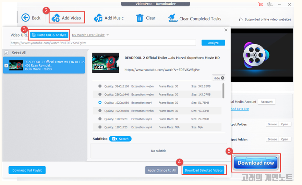Click the Download now button
302x185 pixels.
click(x=256, y=163)
